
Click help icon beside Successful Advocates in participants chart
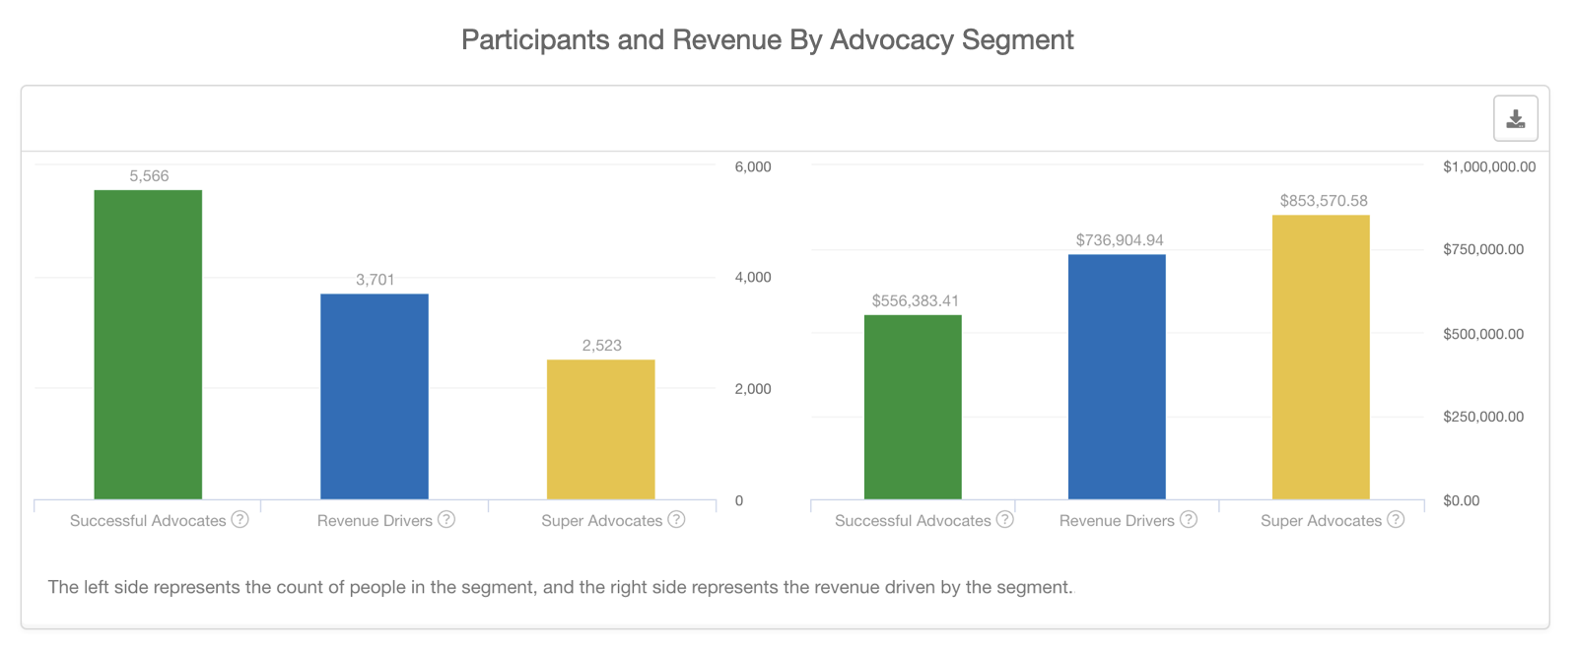tap(239, 519)
